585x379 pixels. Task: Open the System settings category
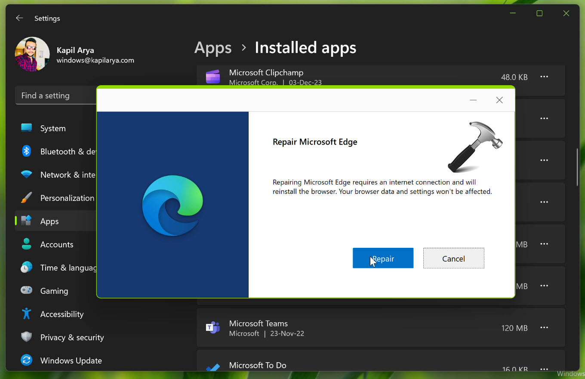pyautogui.click(x=53, y=128)
